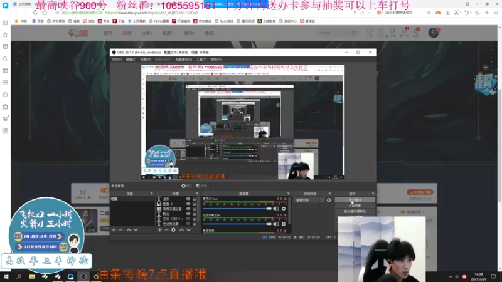Open OBS 工具(T) menu
Viewport: 502px width, 282px height.
tap(201, 60)
